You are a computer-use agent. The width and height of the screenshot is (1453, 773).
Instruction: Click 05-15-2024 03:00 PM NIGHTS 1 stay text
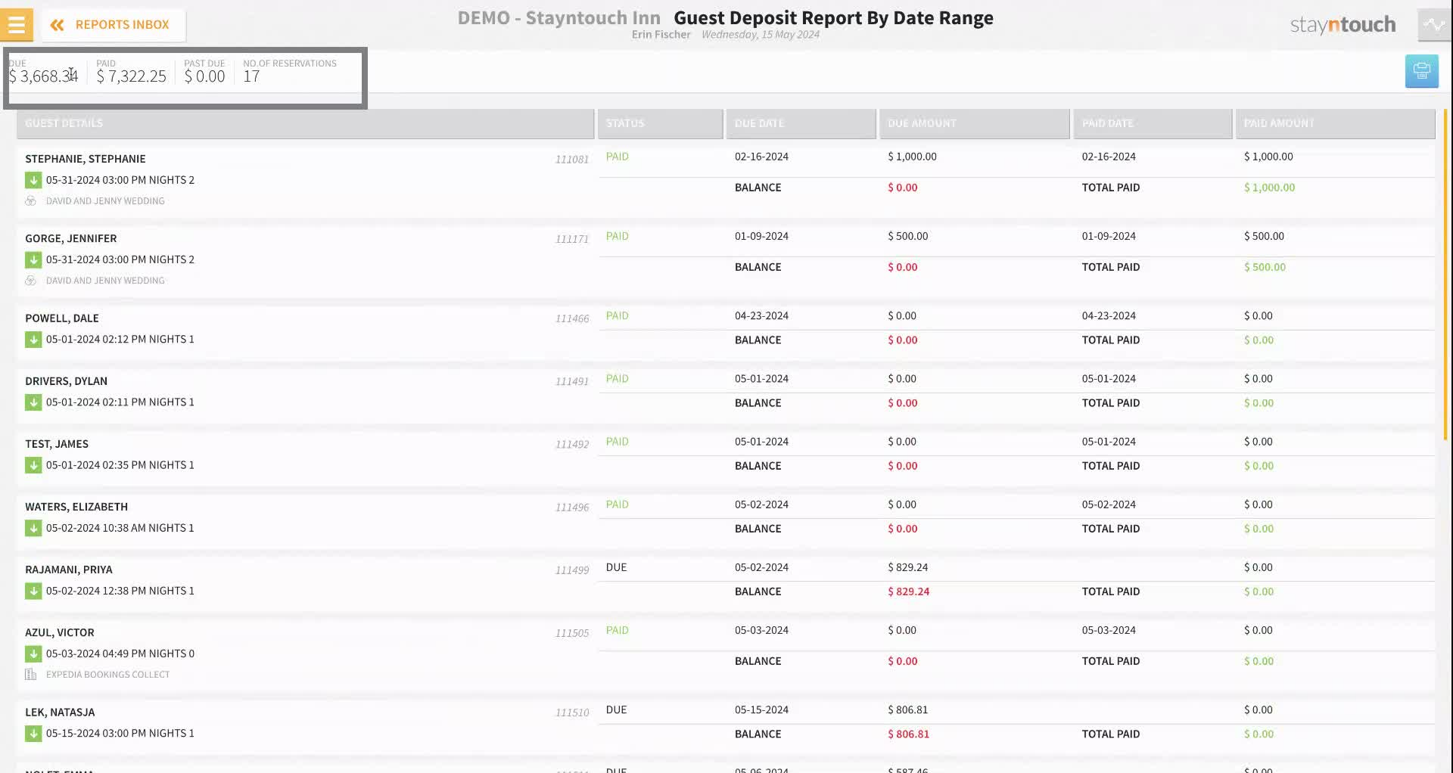[120, 734]
